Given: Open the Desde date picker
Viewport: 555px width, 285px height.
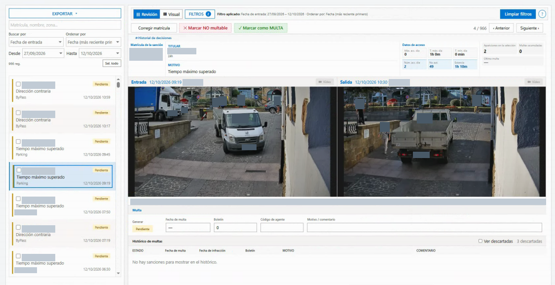Looking at the screenshot, I should [x=43, y=53].
